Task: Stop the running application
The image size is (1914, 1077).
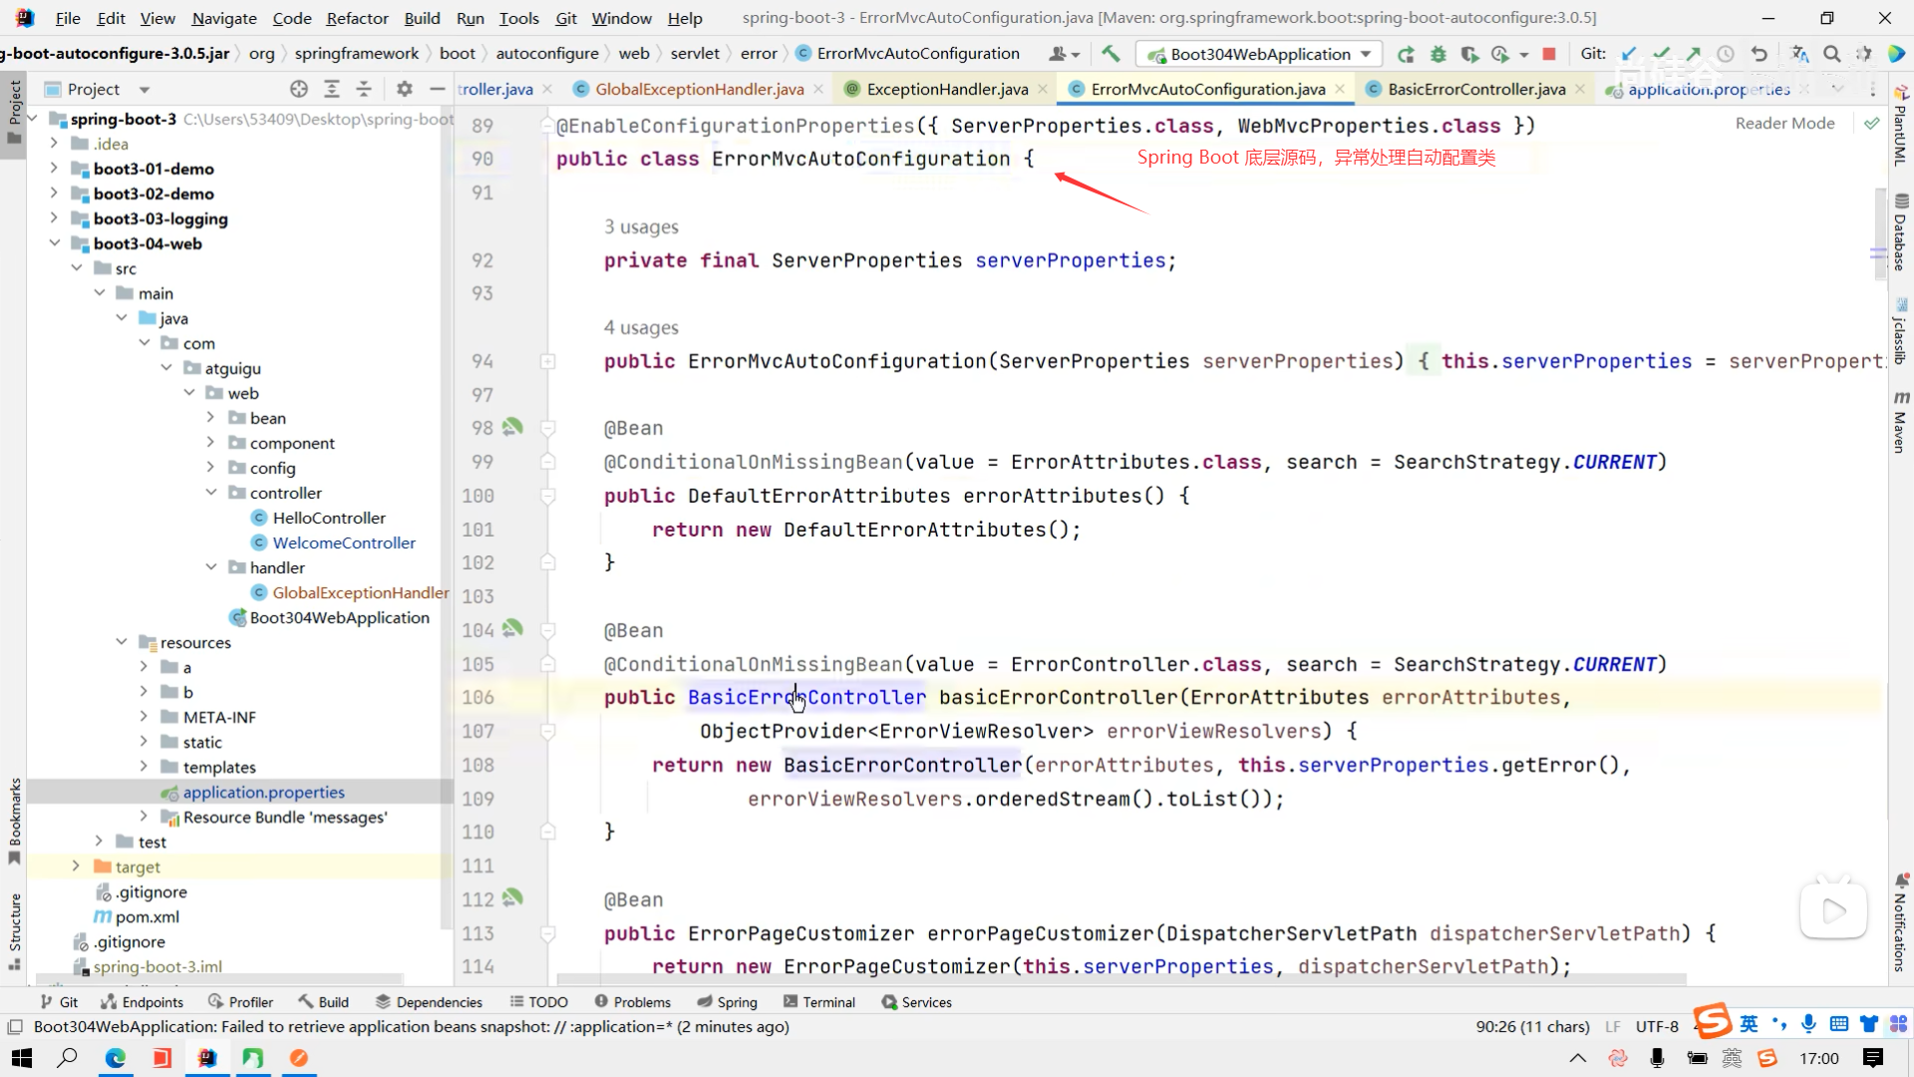Action: pyautogui.click(x=1549, y=54)
